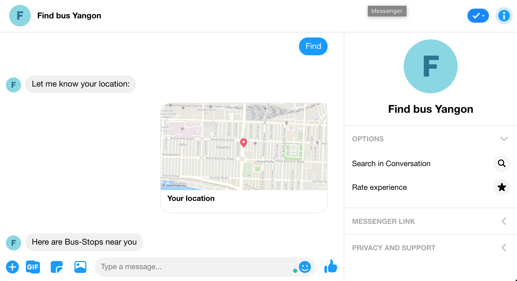Expand the MESSENGER LINK section
517x281 pixels.
(431, 221)
